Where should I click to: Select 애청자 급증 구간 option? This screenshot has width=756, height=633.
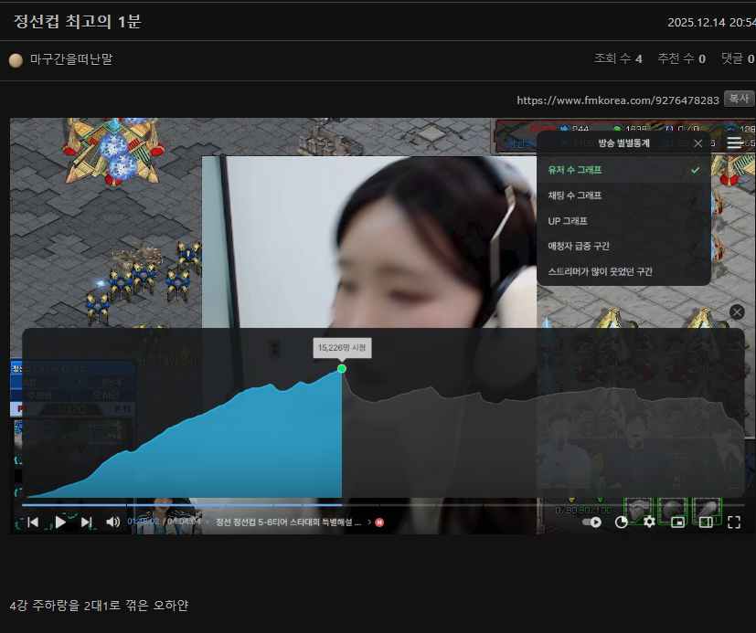(579, 246)
